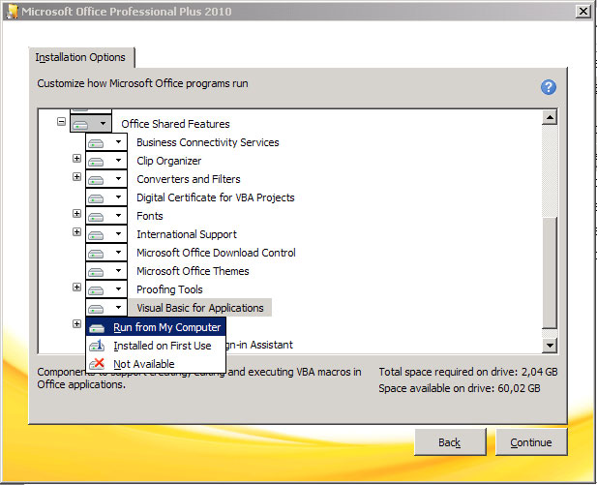Image resolution: width=597 pixels, height=485 pixels.
Task: Click the Space available on drive text
Action: [x=460, y=388]
